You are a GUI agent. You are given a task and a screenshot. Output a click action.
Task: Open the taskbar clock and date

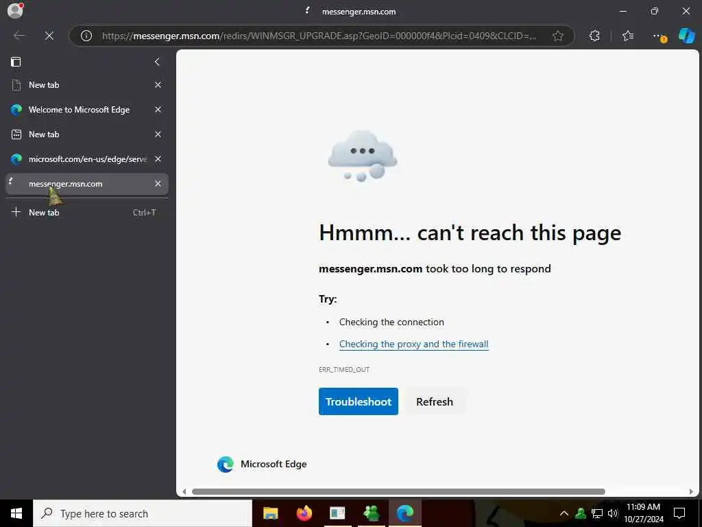(643, 513)
